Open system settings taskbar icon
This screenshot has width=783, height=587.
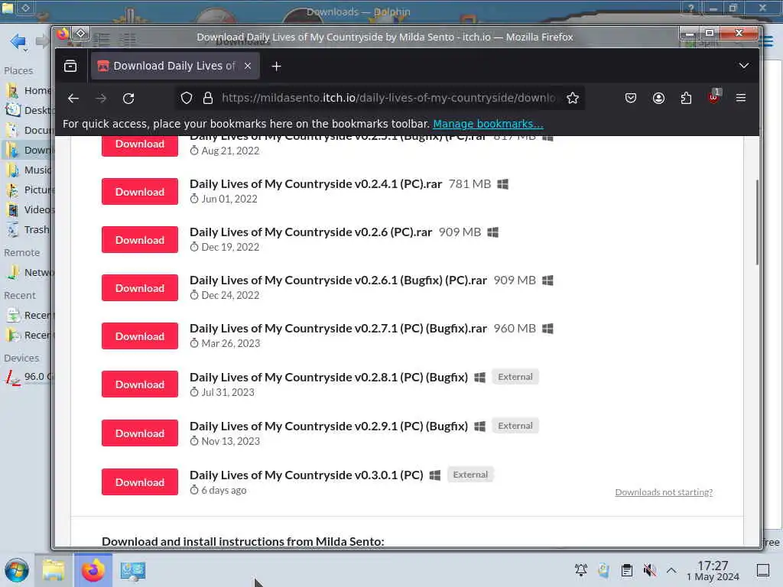click(133, 570)
